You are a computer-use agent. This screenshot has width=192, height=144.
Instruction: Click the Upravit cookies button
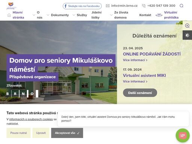pos(41,133)
